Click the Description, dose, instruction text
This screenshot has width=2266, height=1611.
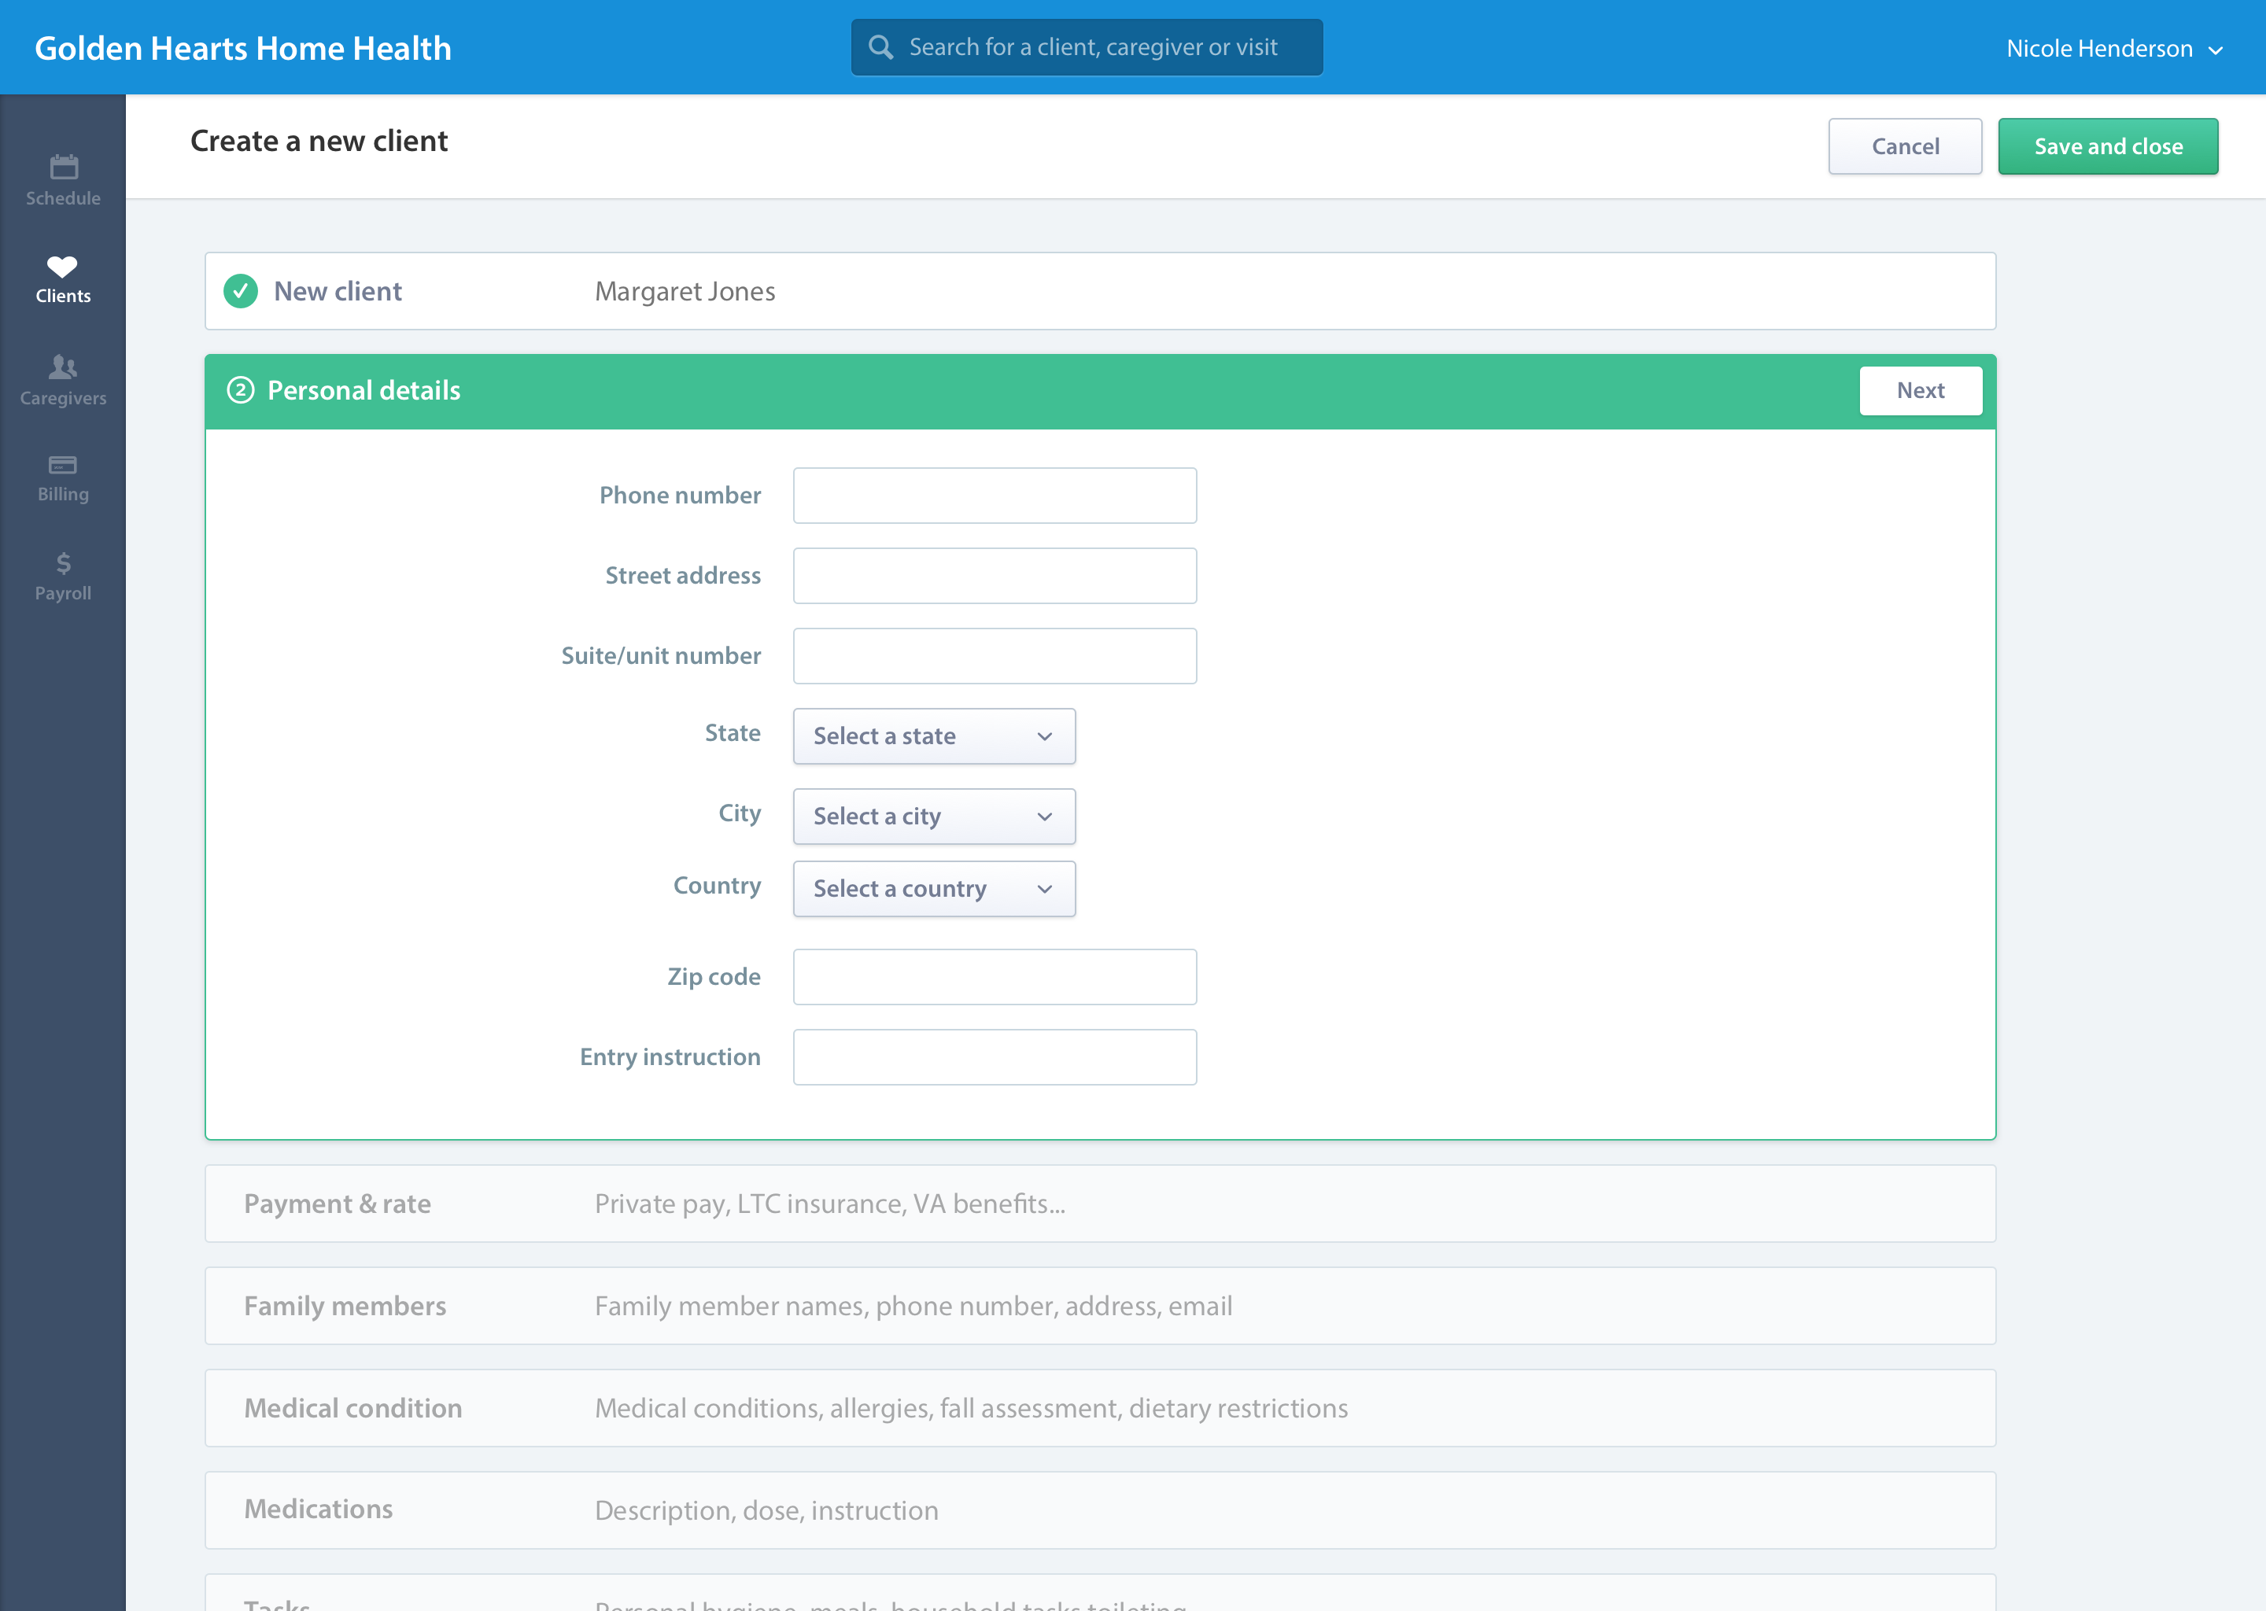coord(766,1510)
